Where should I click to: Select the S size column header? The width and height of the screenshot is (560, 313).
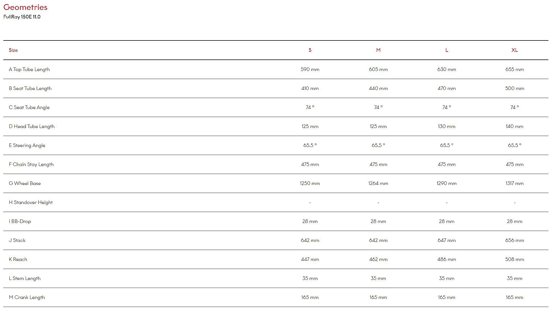coord(310,50)
